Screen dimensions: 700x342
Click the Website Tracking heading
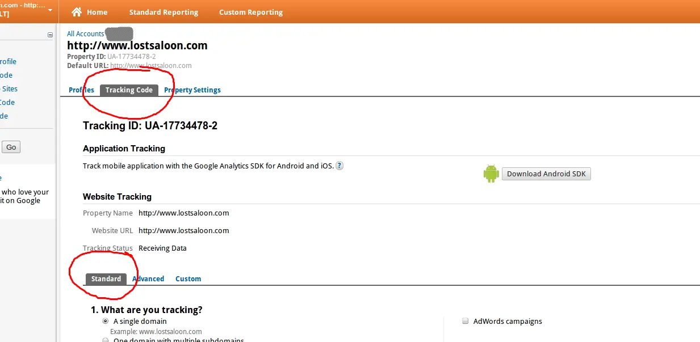pyautogui.click(x=117, y=197)
